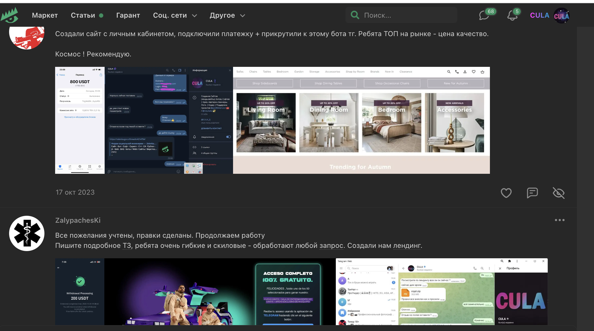Expand the Соц. сети dropdown
This screenshot has height=331, width=594.
[x=175, y=16]
